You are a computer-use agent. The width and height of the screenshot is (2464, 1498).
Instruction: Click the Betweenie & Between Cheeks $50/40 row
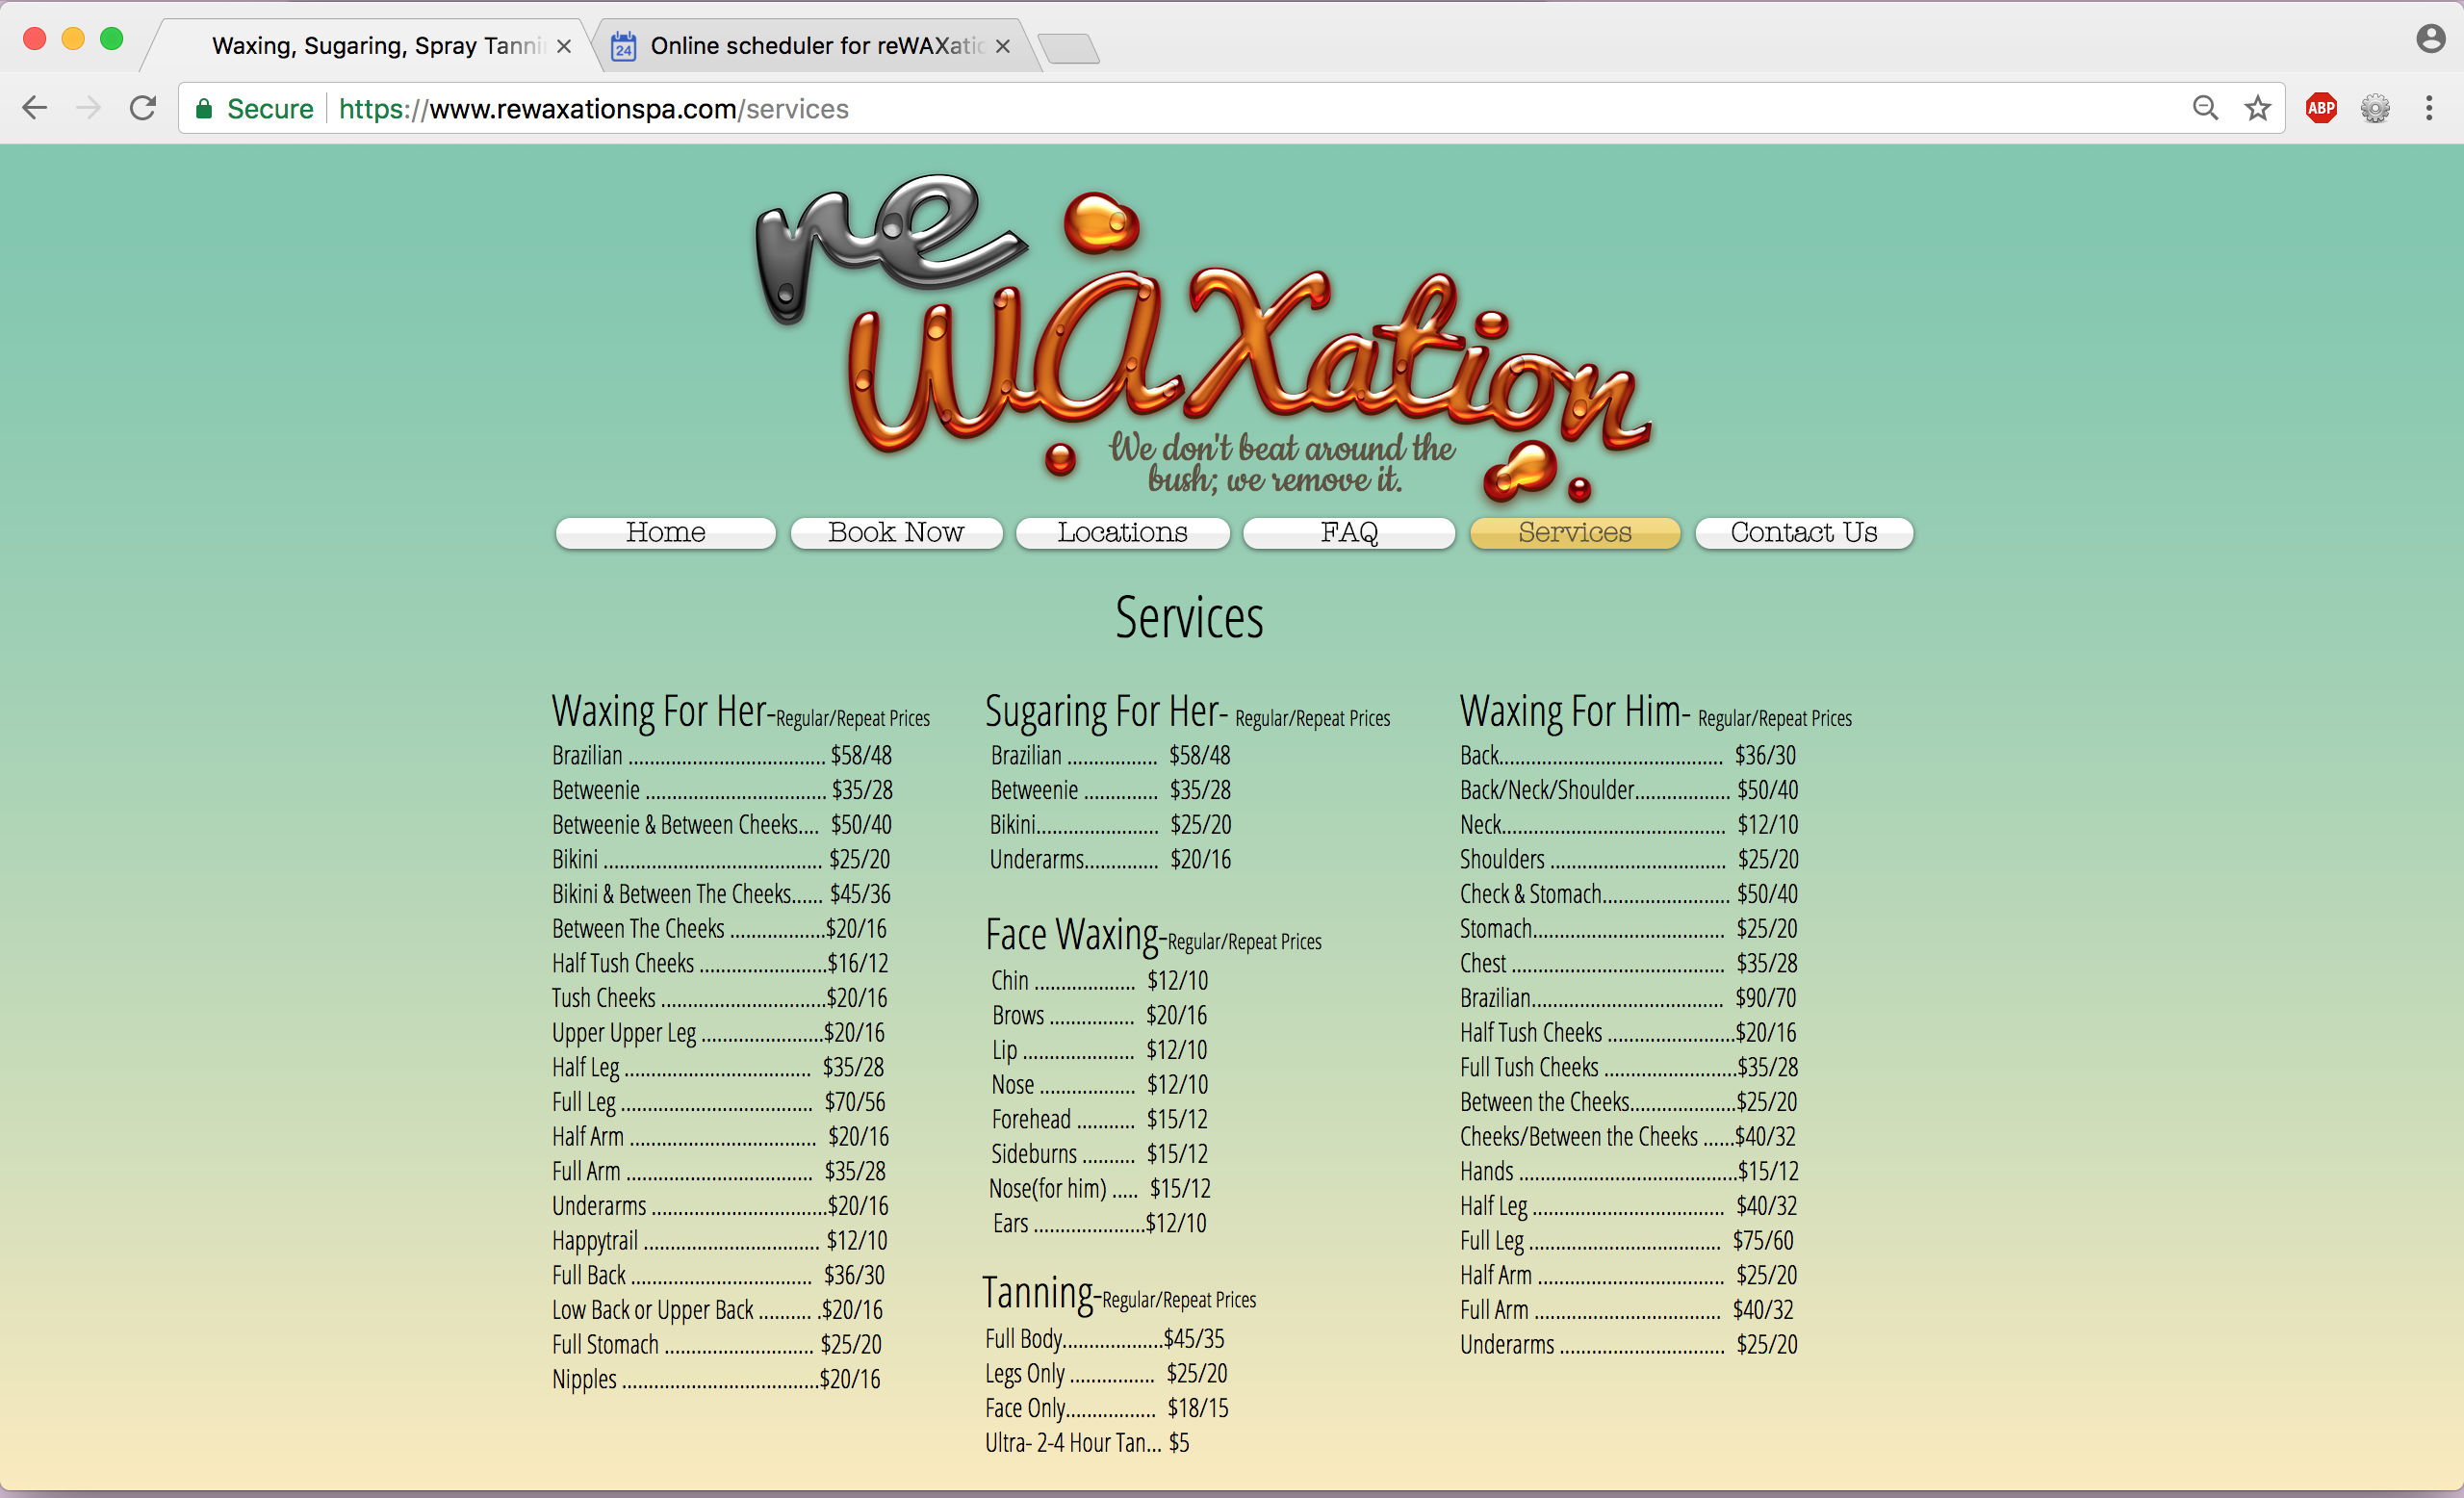722,825
